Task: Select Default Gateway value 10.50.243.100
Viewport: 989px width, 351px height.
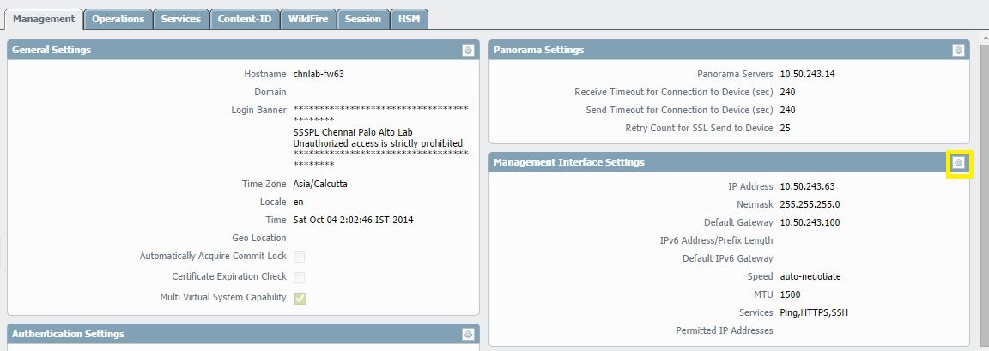Action: pyautogui.click(x=810, y=222)
